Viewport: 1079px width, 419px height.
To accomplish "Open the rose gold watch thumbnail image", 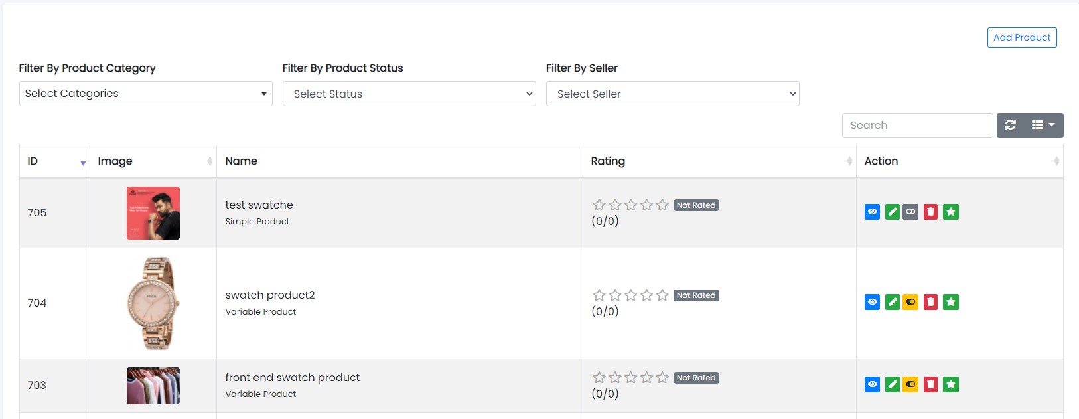I will point(153,303).
